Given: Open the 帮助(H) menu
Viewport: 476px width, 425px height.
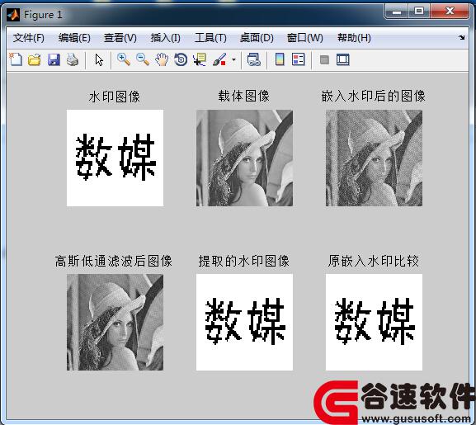Looking at the screenshot, I should click(354, 38).
